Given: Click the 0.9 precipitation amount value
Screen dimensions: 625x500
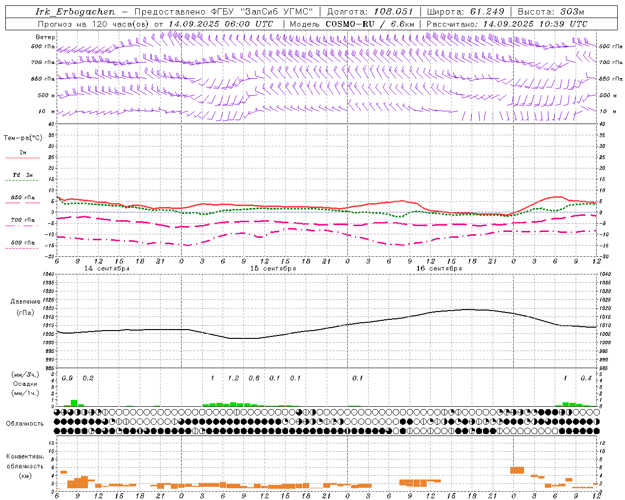Looking at the screenshot, I should tap(67, 378).
